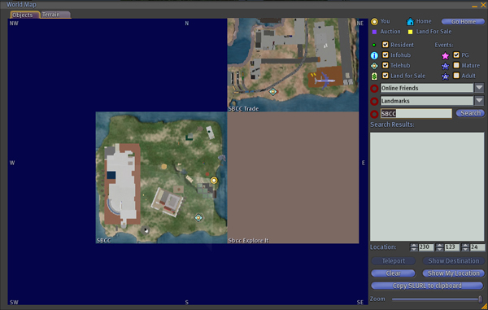Enable the Mature events checkbox
Image resolution: width=488 pixels, height=310 pixels.
coord(456,65)
